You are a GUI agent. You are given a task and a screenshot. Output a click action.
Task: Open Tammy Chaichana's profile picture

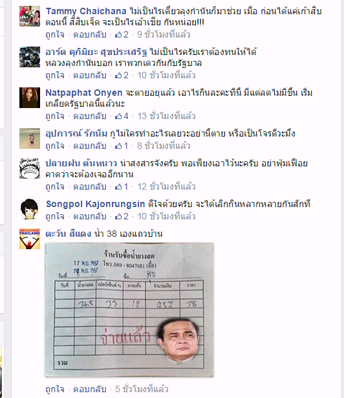(30, 16)
